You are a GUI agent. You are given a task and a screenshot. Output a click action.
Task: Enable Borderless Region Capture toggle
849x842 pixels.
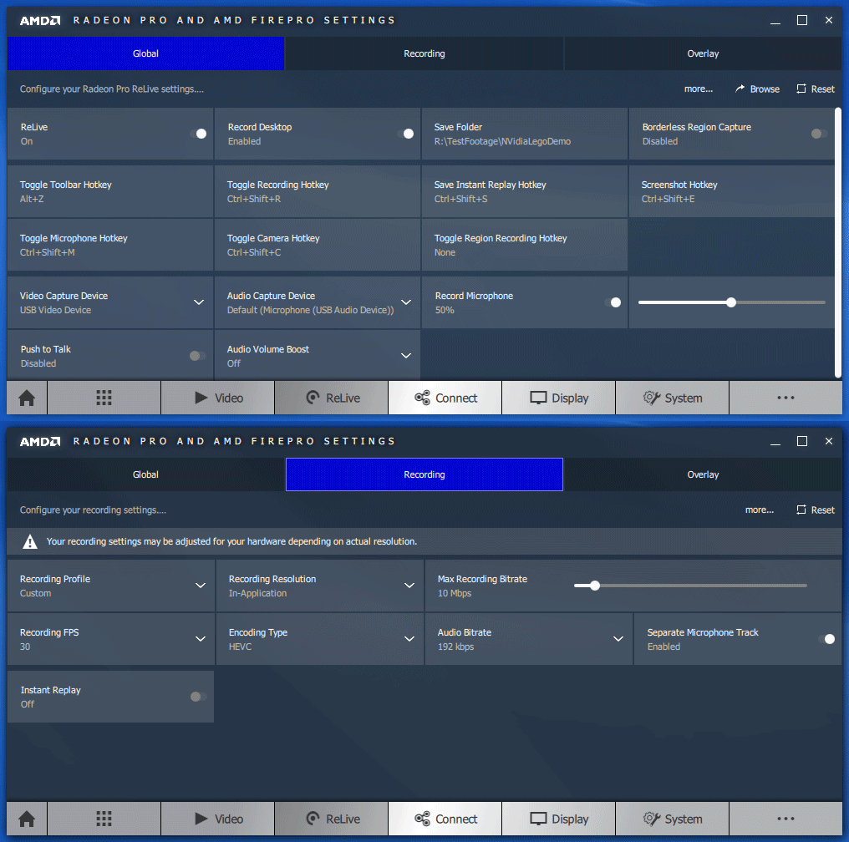click(819, 134)
